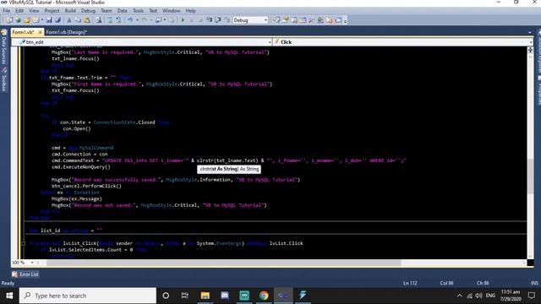541x304 pixels.
Task: Click the Add New Item toolbar icon
Action: click(36, 20)
